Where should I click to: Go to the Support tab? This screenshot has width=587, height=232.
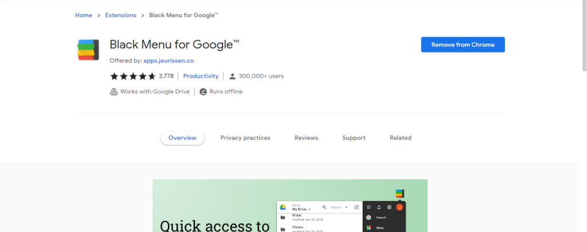(x=354, y=138)
